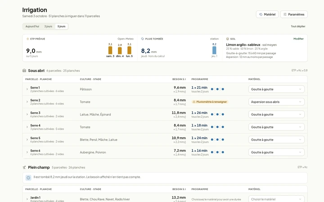Screen dimensions: 324x202
Task: Expand the Serre 3 row
Action: [27, 114]
